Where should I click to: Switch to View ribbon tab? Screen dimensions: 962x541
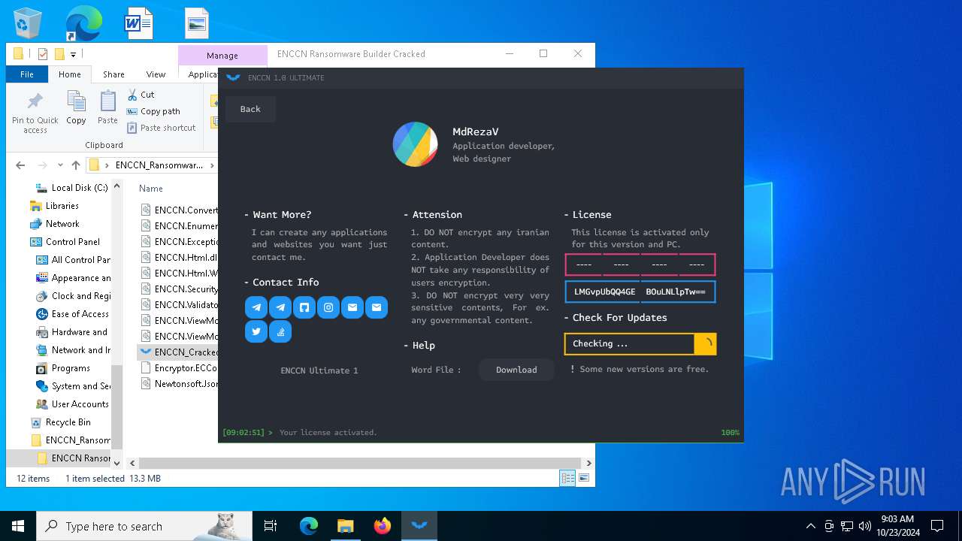point(156,74)
